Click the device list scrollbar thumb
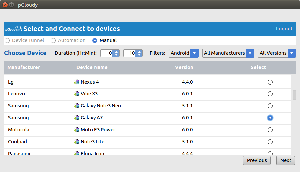The width and height of the screenshot is (300, 172). pos(294,95)
